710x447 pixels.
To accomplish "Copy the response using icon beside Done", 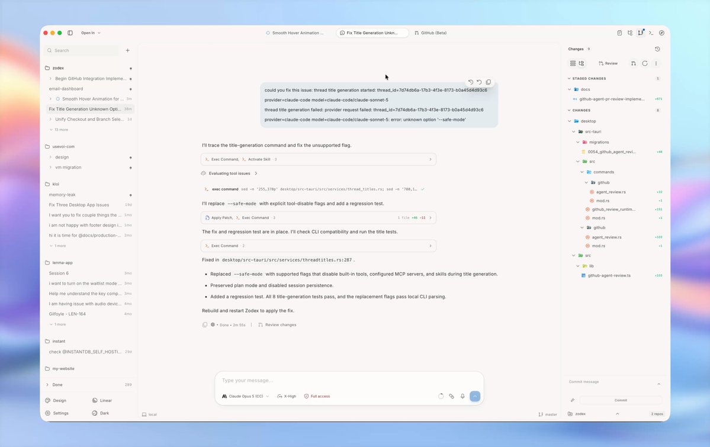I will point(205,324).
